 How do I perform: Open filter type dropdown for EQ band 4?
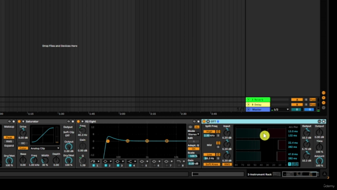click(132, 161)
